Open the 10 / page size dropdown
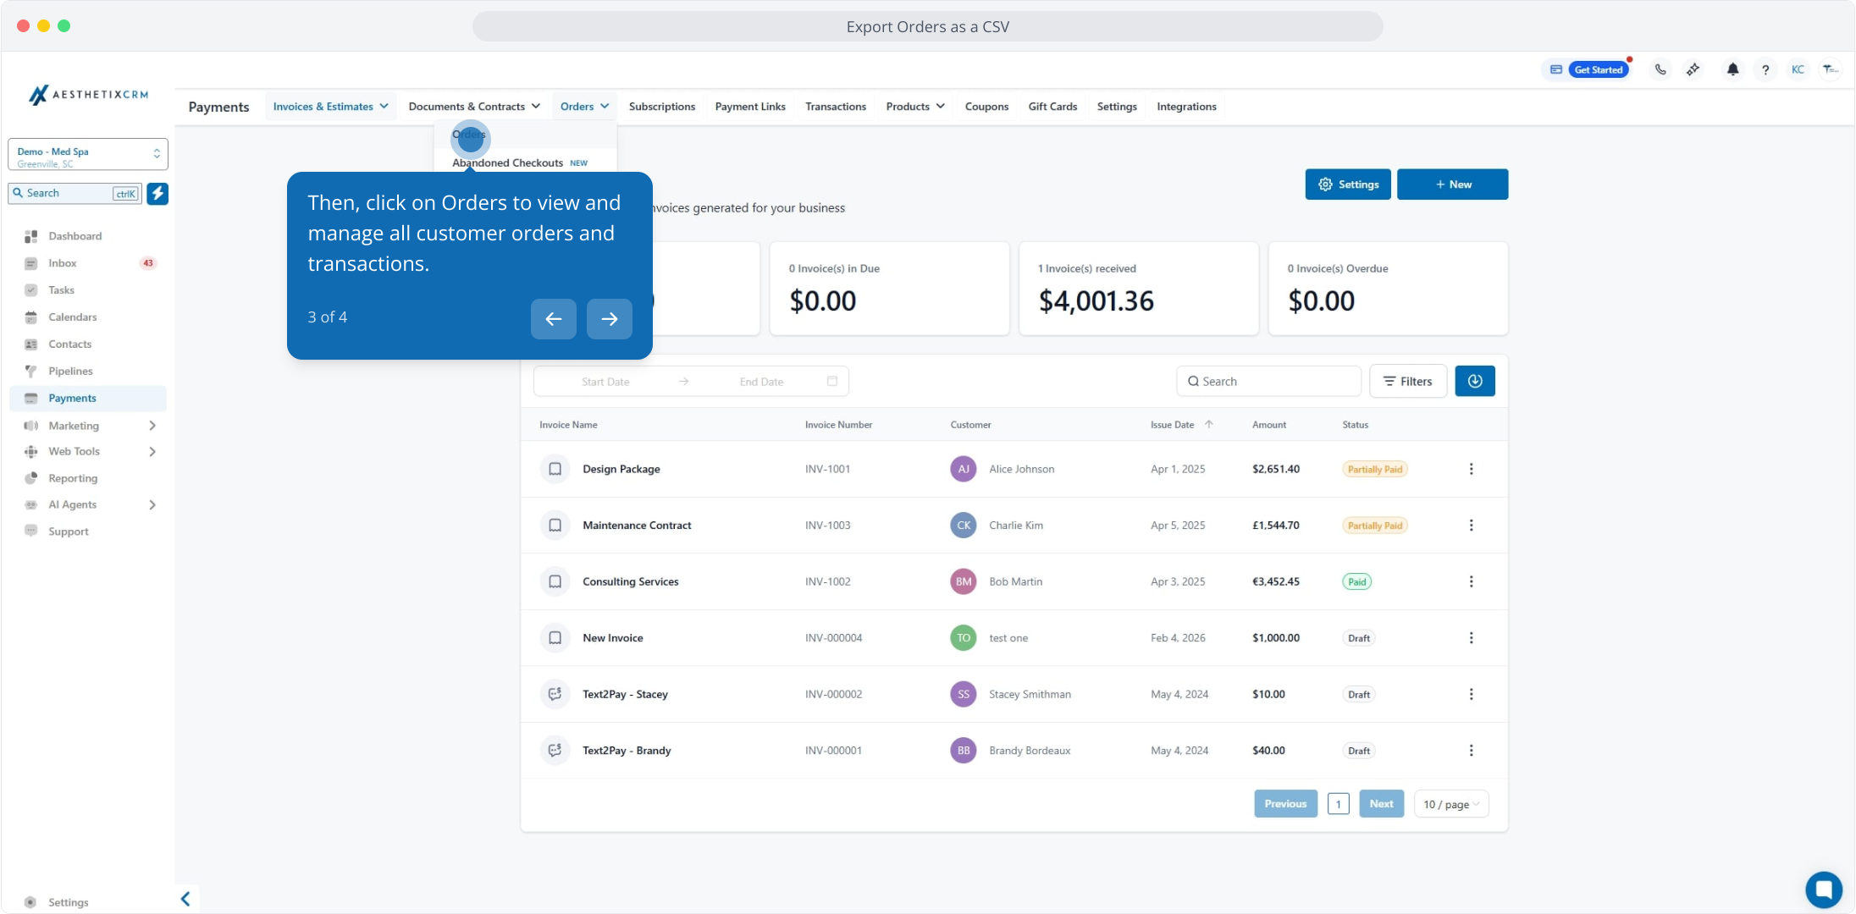Screen dimensions: 1856x914 tap(1450, 804)
